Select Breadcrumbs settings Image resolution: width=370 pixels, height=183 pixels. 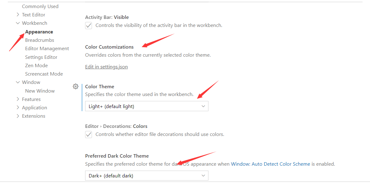tap(39, 40)
